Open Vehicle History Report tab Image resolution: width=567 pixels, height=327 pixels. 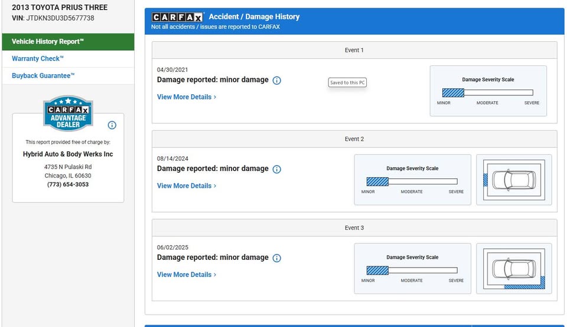68,41
